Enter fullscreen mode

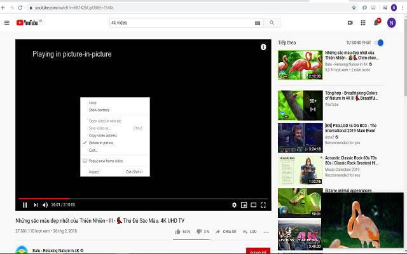263,204
